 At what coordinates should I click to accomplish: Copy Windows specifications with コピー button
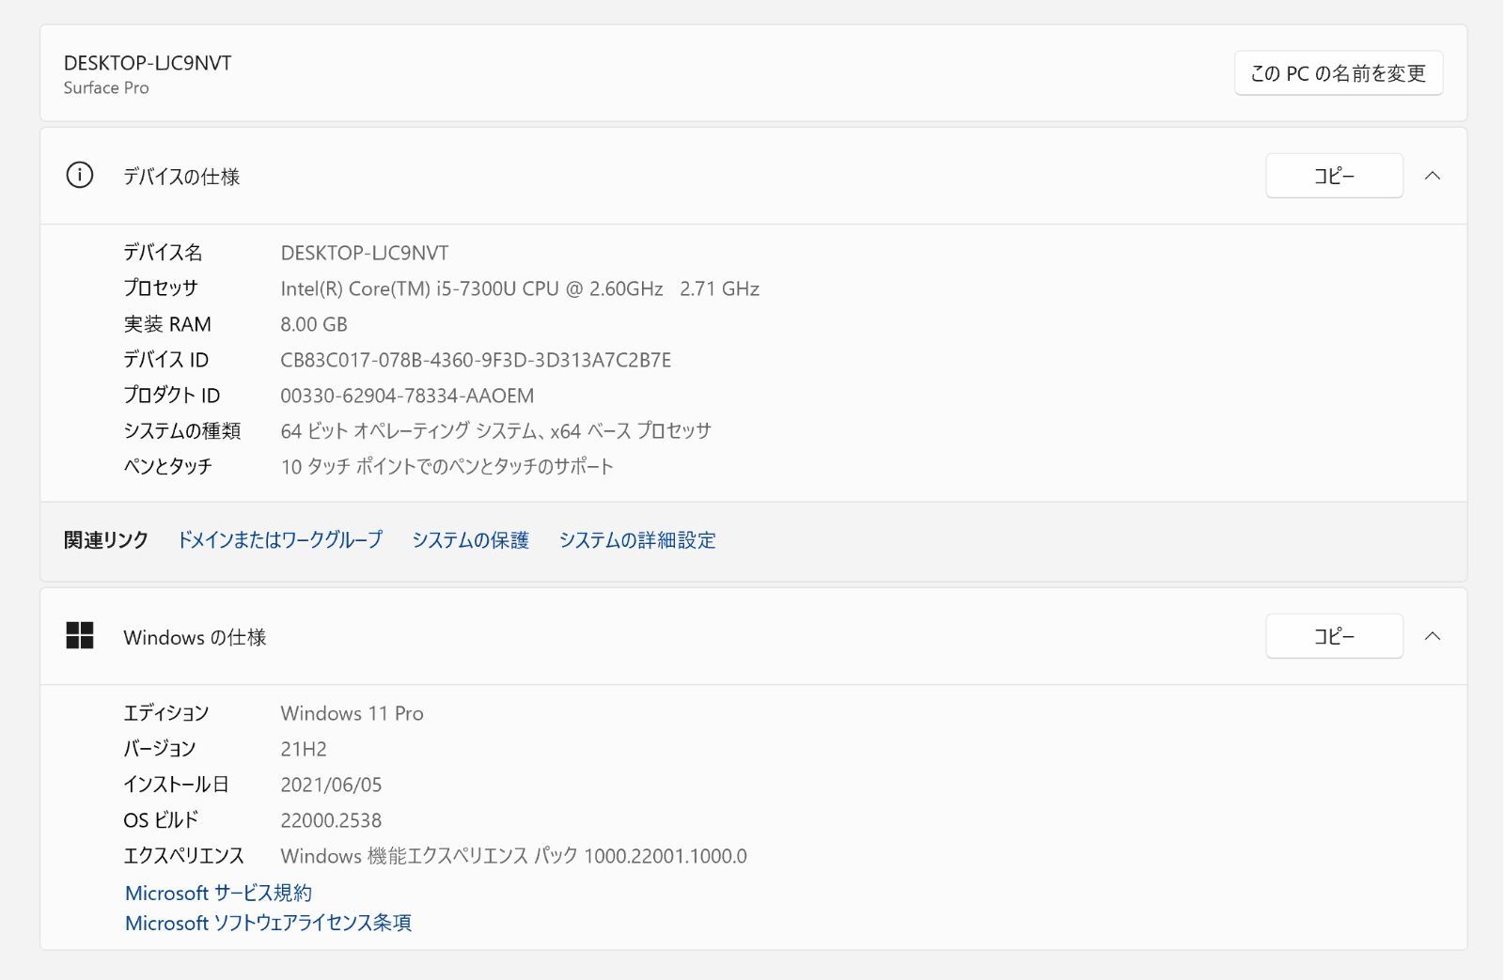(x=1334, y=636)
